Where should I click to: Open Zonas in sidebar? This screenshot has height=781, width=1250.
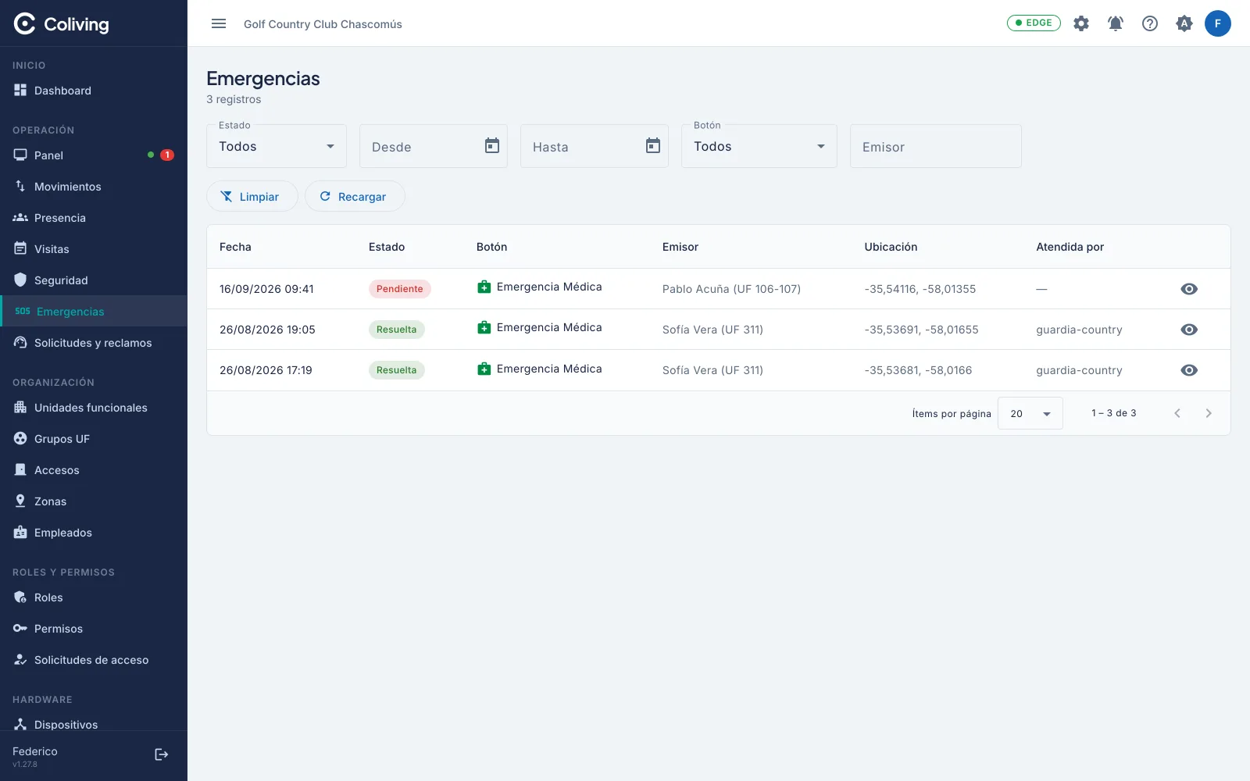click(x=94, y=501)
